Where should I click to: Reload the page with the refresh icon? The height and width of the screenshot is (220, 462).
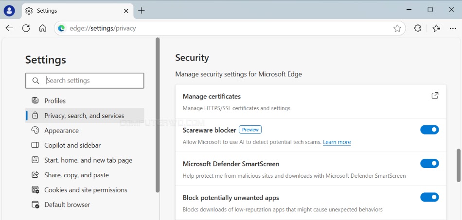click(26, 28)
